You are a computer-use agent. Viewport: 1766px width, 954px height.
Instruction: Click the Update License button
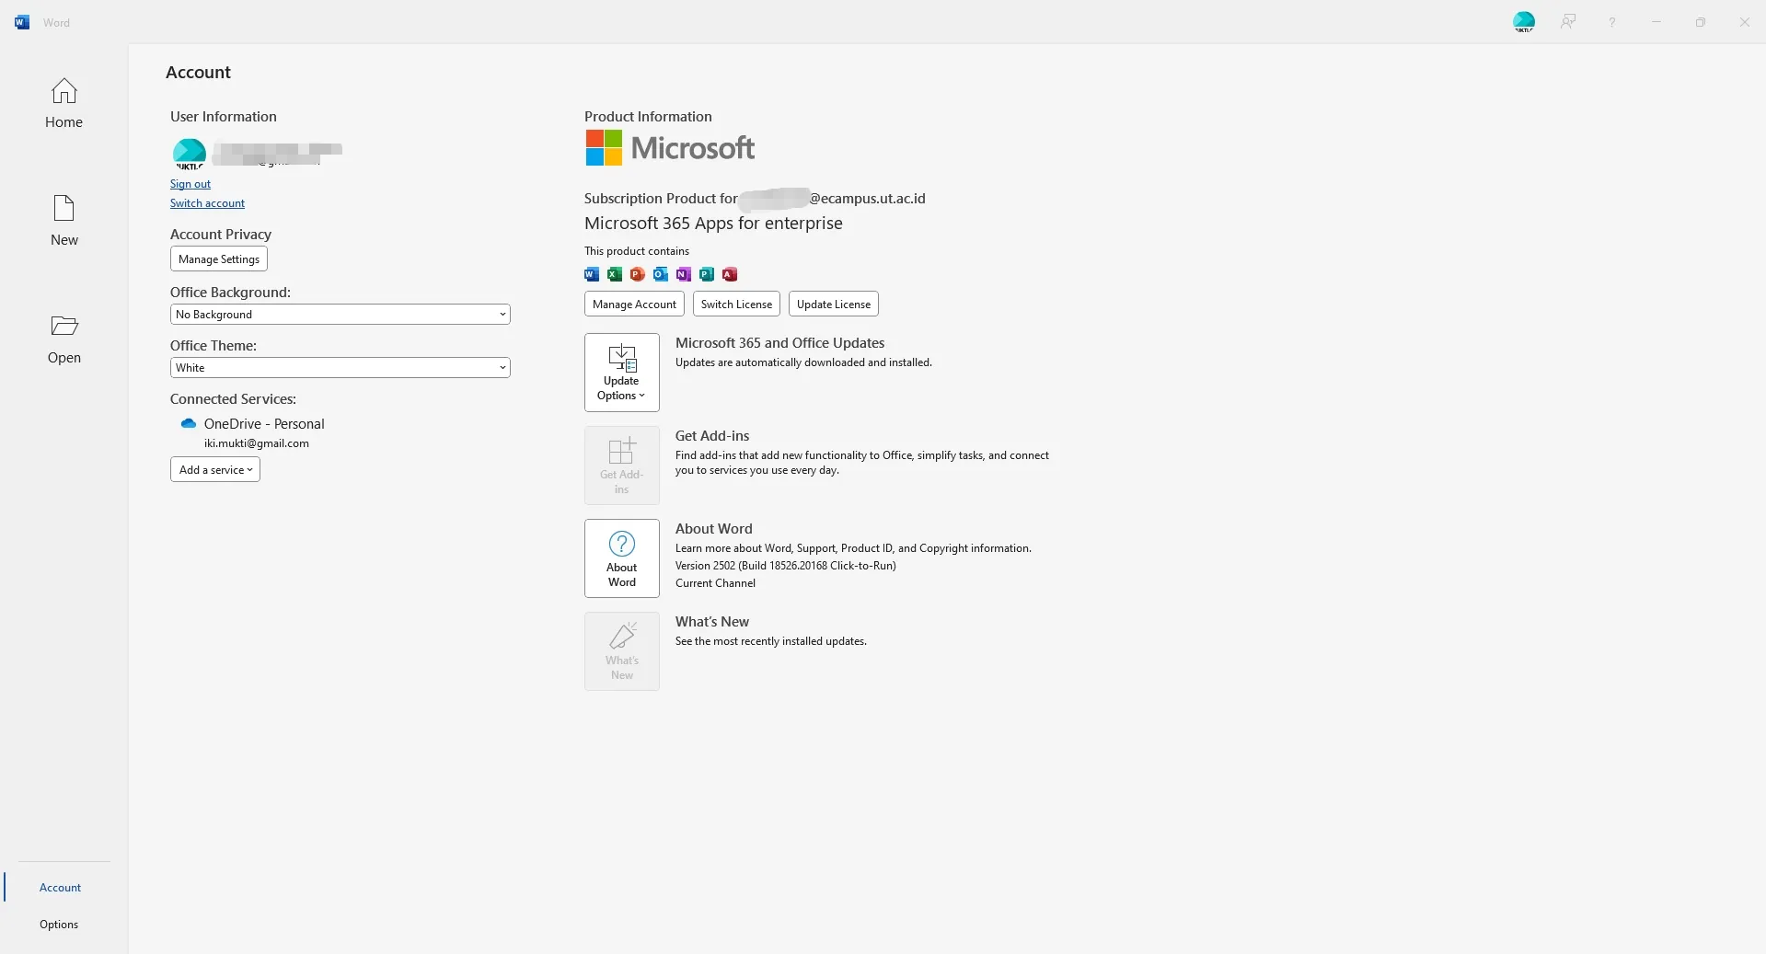point(834,305)
